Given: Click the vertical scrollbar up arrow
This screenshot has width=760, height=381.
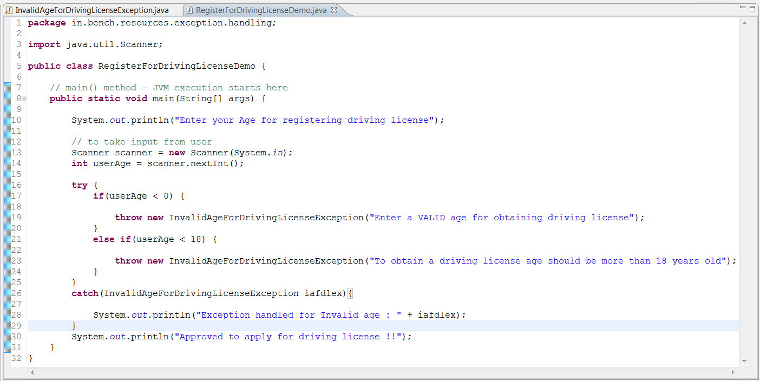Looking at the screenshot, I should (744, 22).
